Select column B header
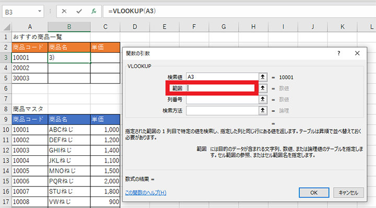This screenshot has width=376, height=208. pyautogui.click(x=69, y=27)
